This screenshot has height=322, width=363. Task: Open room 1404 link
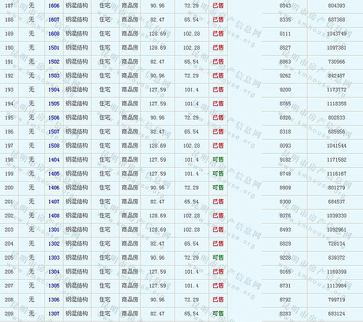click(x=54, y=159)
